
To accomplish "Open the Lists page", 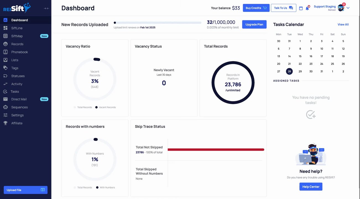I will (x=26, y=60).
